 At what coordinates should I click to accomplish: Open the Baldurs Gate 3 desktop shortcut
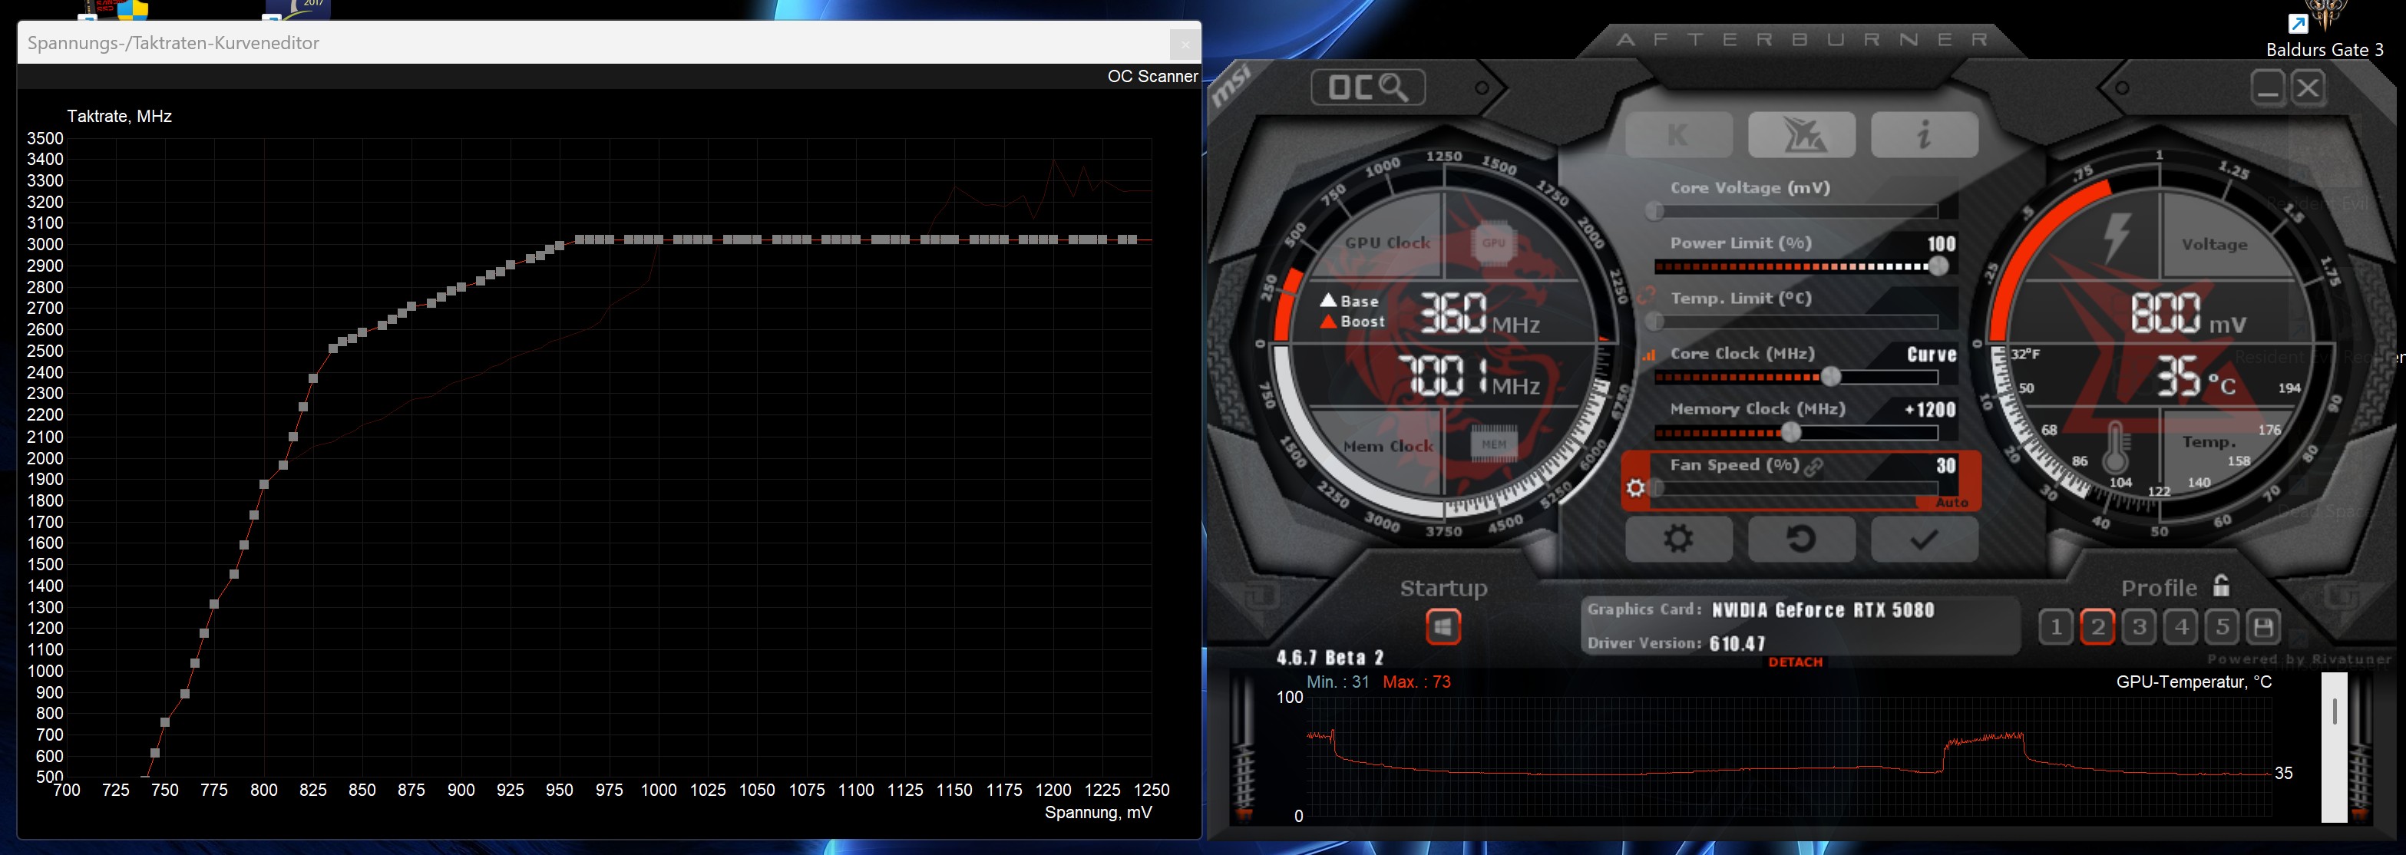pyautogui.click(x=2324, y=31)
